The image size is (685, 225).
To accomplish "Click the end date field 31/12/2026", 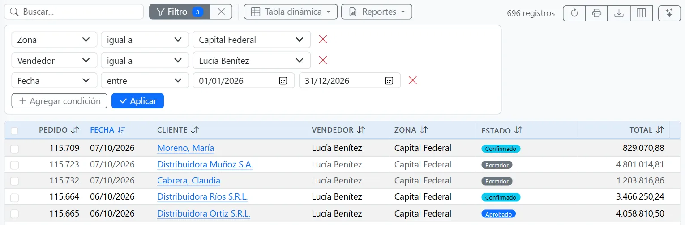I will [x=350, y=81].
